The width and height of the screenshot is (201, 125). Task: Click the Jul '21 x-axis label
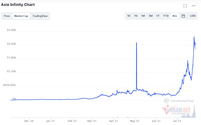tap(177, 121)
